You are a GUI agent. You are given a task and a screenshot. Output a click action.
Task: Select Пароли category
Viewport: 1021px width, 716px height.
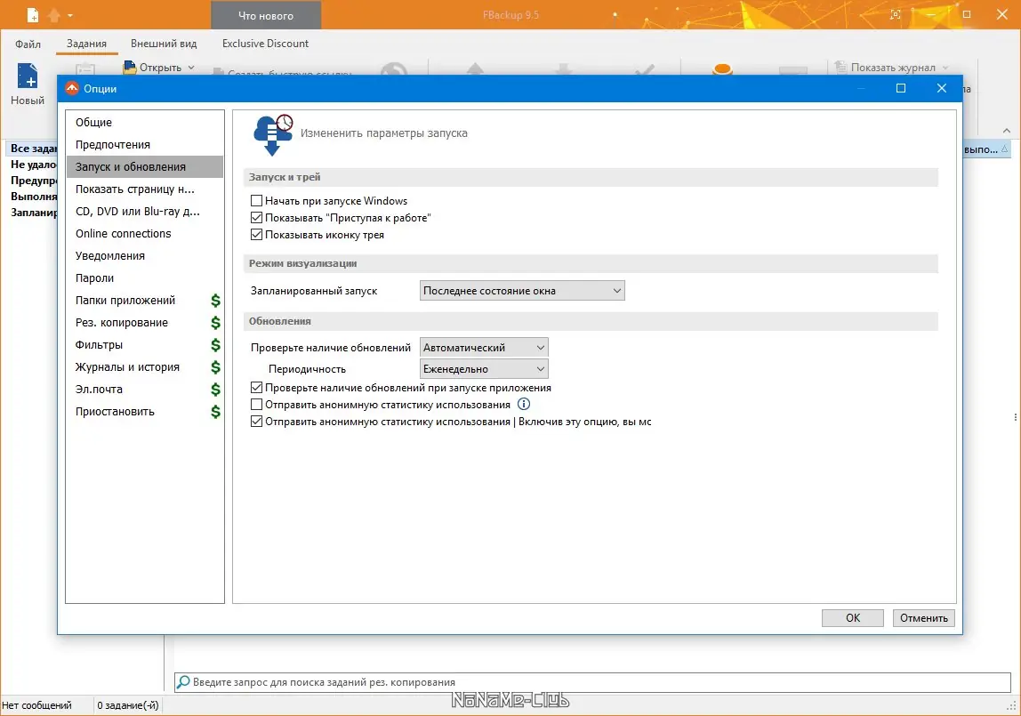145,278
